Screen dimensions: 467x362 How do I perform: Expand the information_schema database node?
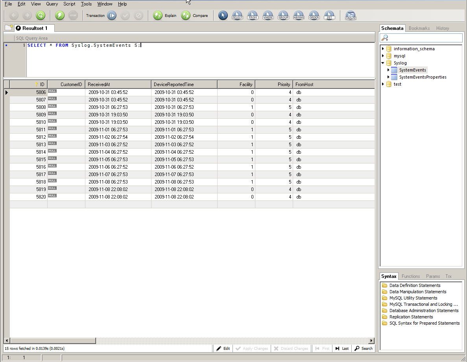383,48
